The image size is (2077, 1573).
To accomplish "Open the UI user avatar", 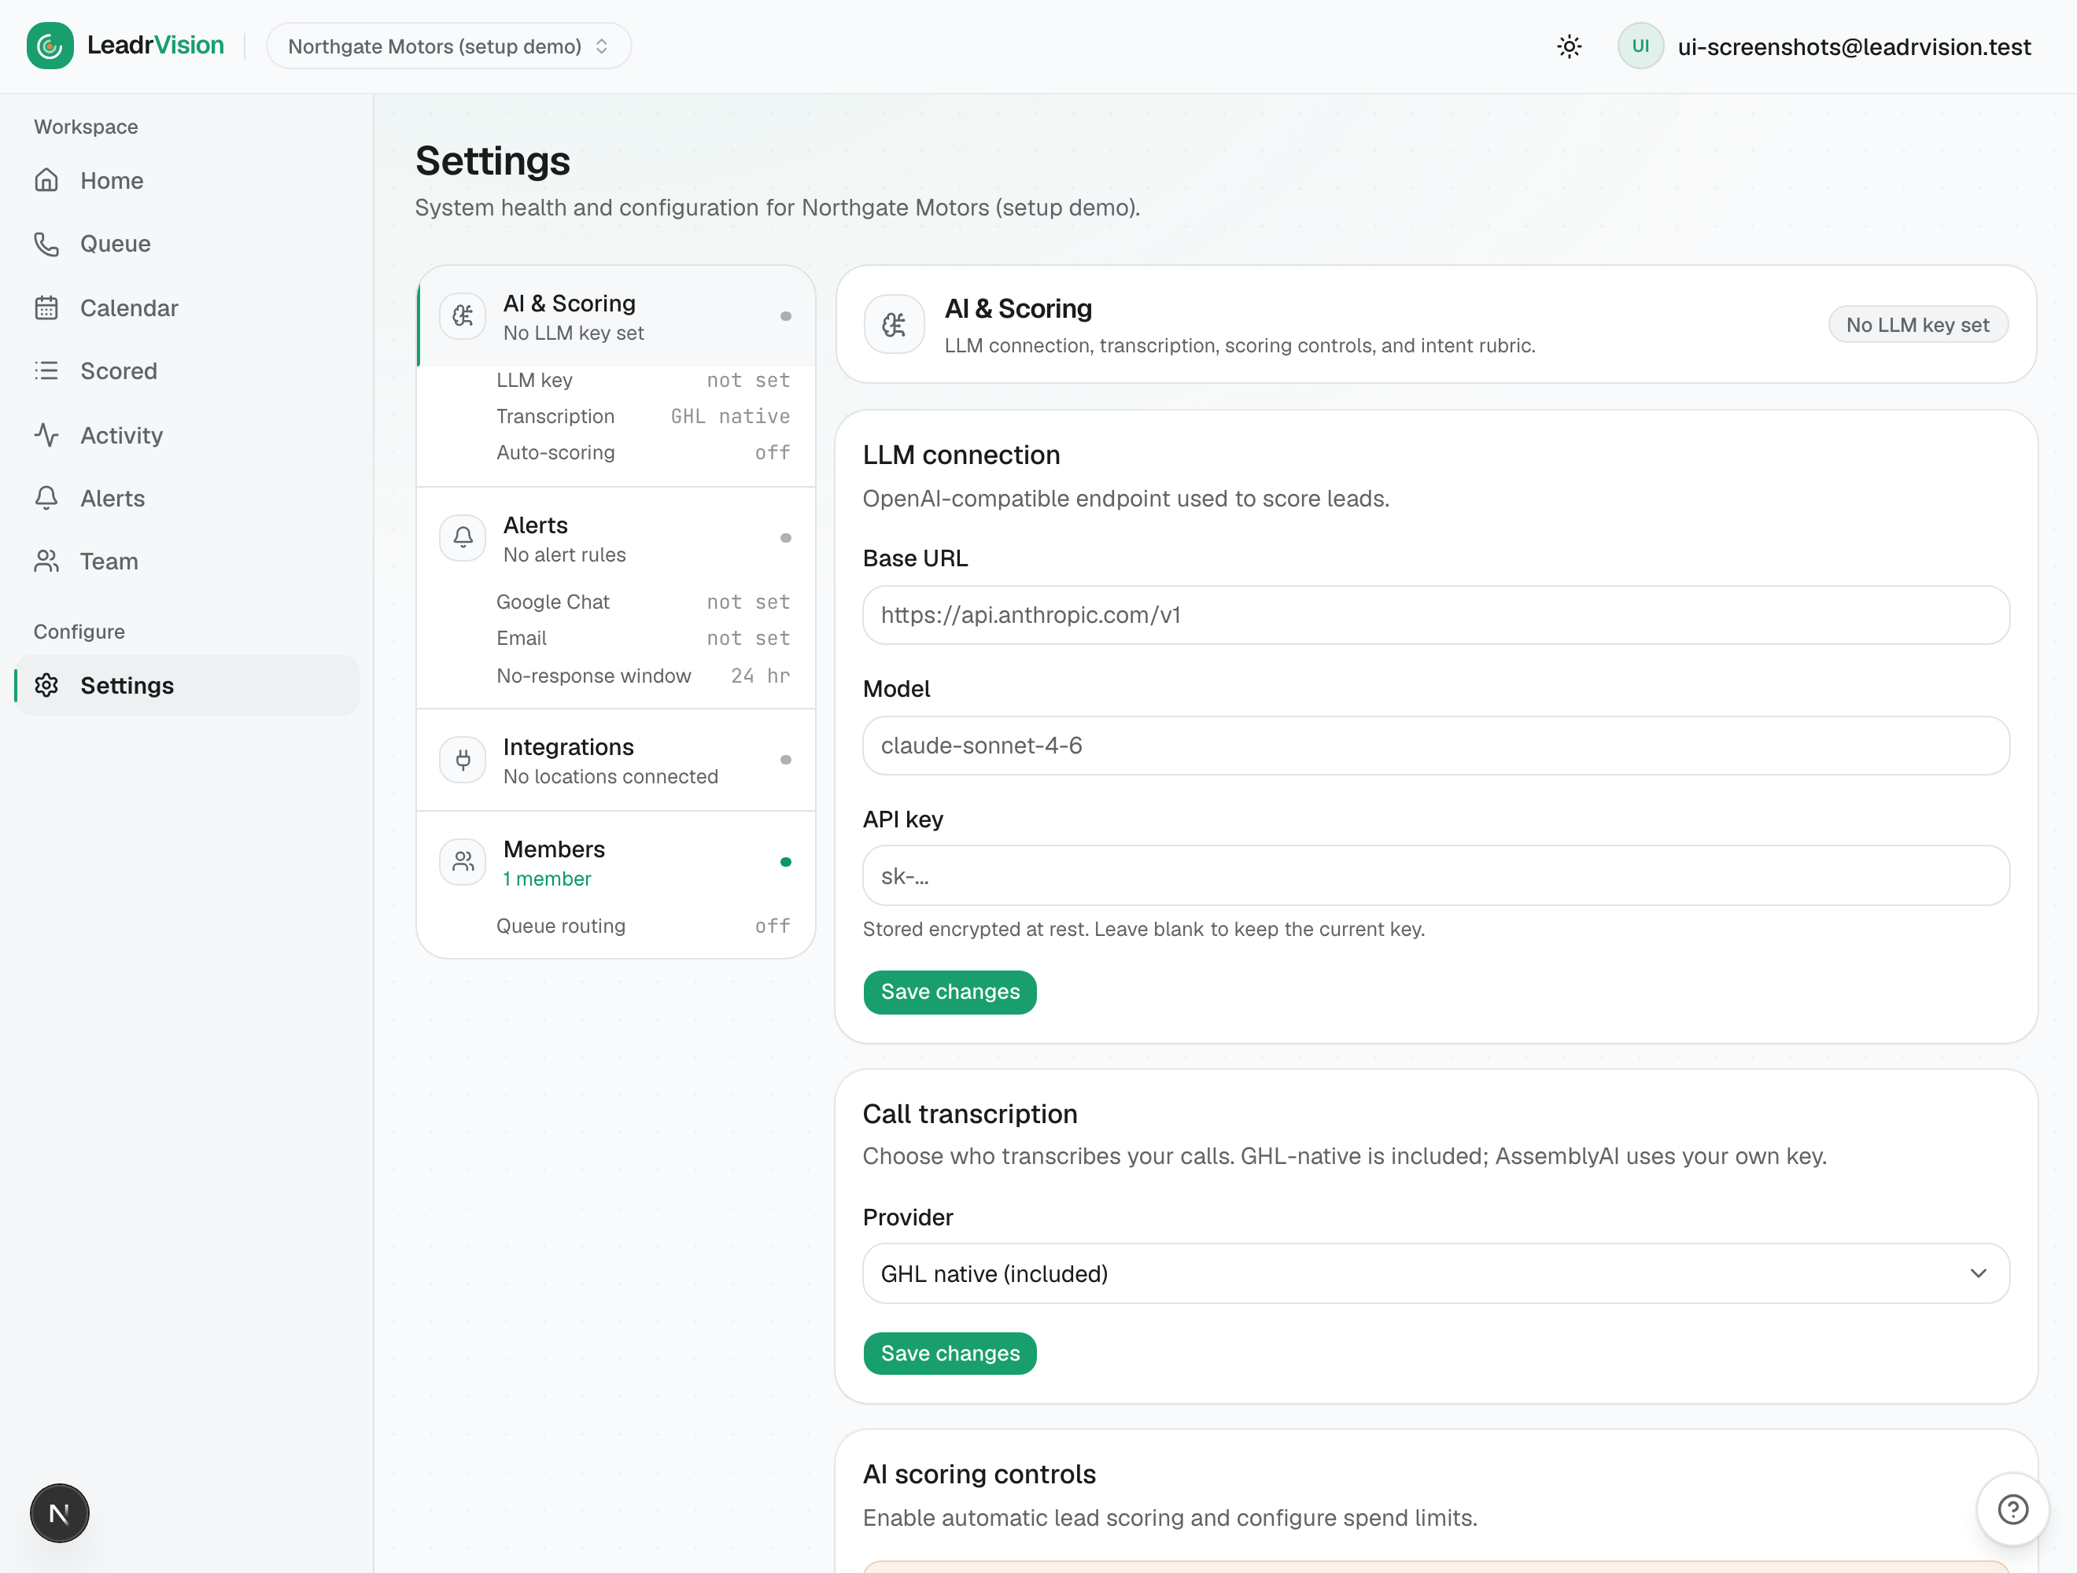I will tap(1640, 46).
